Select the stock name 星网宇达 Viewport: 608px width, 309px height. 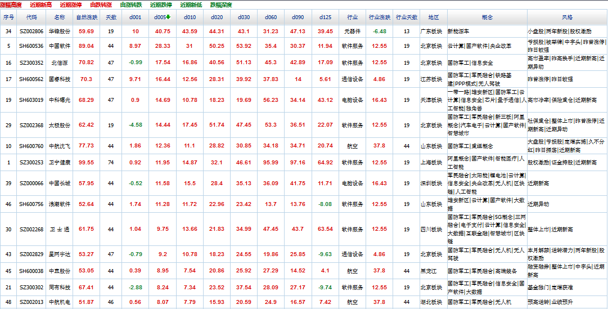pos(60,254)
